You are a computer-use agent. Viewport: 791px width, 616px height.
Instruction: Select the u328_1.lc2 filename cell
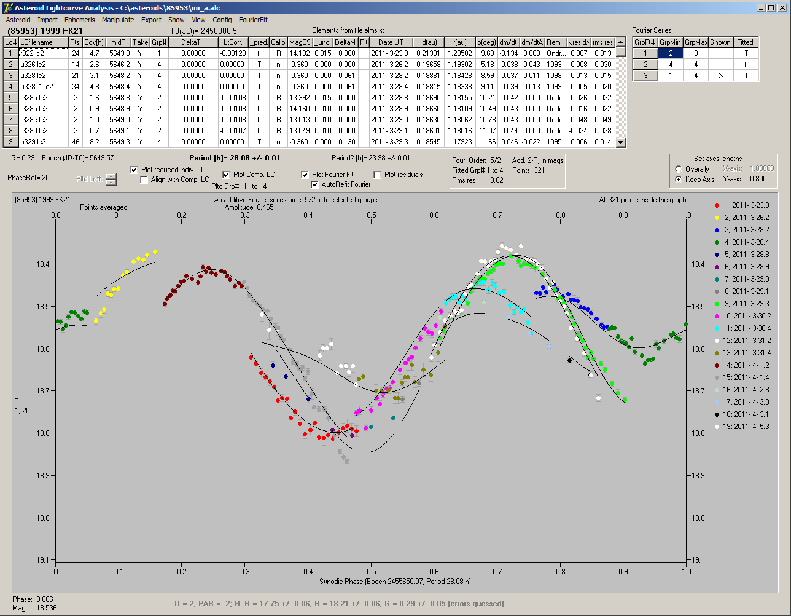click(43, 87)
